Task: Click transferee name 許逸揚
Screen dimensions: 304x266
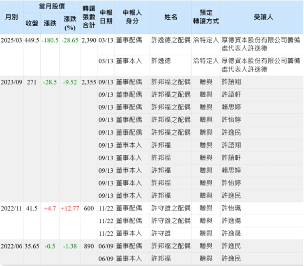Action: (x=232, y=221)
